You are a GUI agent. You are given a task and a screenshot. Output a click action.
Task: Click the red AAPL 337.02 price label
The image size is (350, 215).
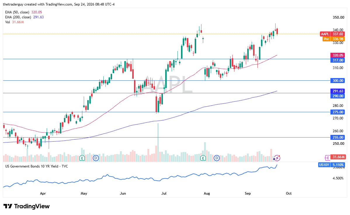click(x=332, y=34)
